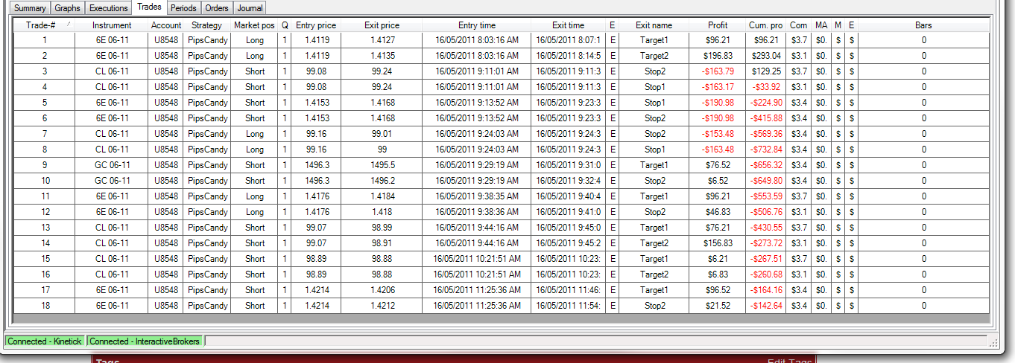Image resolution: width=1015 pixels, height=363 pixels.
Task: Sort by the Profit column header
Action: [x=718, y=25]
